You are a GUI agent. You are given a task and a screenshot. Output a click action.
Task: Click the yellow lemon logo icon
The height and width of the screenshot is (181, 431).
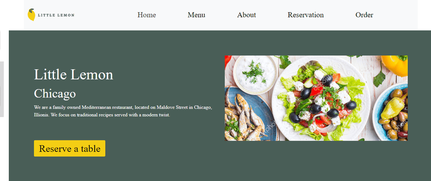[x=31, y=15]
